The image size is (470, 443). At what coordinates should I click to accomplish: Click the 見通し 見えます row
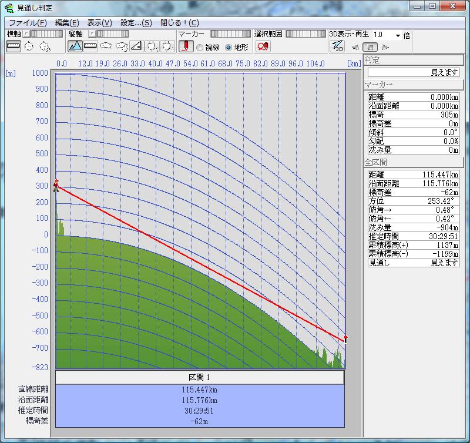(x=414, y=263)
